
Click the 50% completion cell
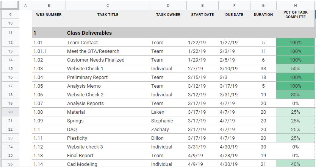coord(295,68)
